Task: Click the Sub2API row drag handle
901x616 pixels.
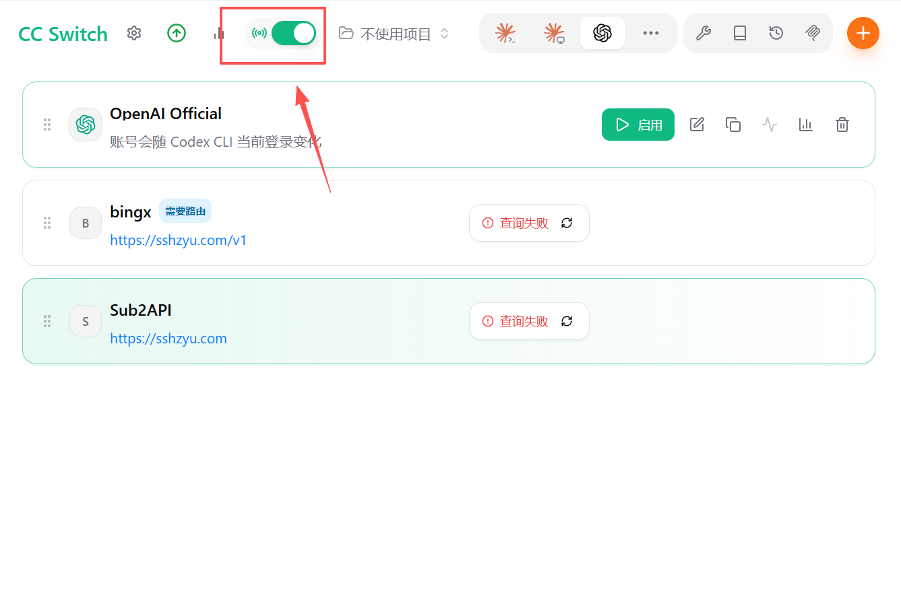Action: [47, 321]
